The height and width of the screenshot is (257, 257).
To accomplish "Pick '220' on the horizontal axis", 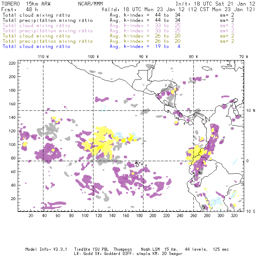I will coord(166,216).
